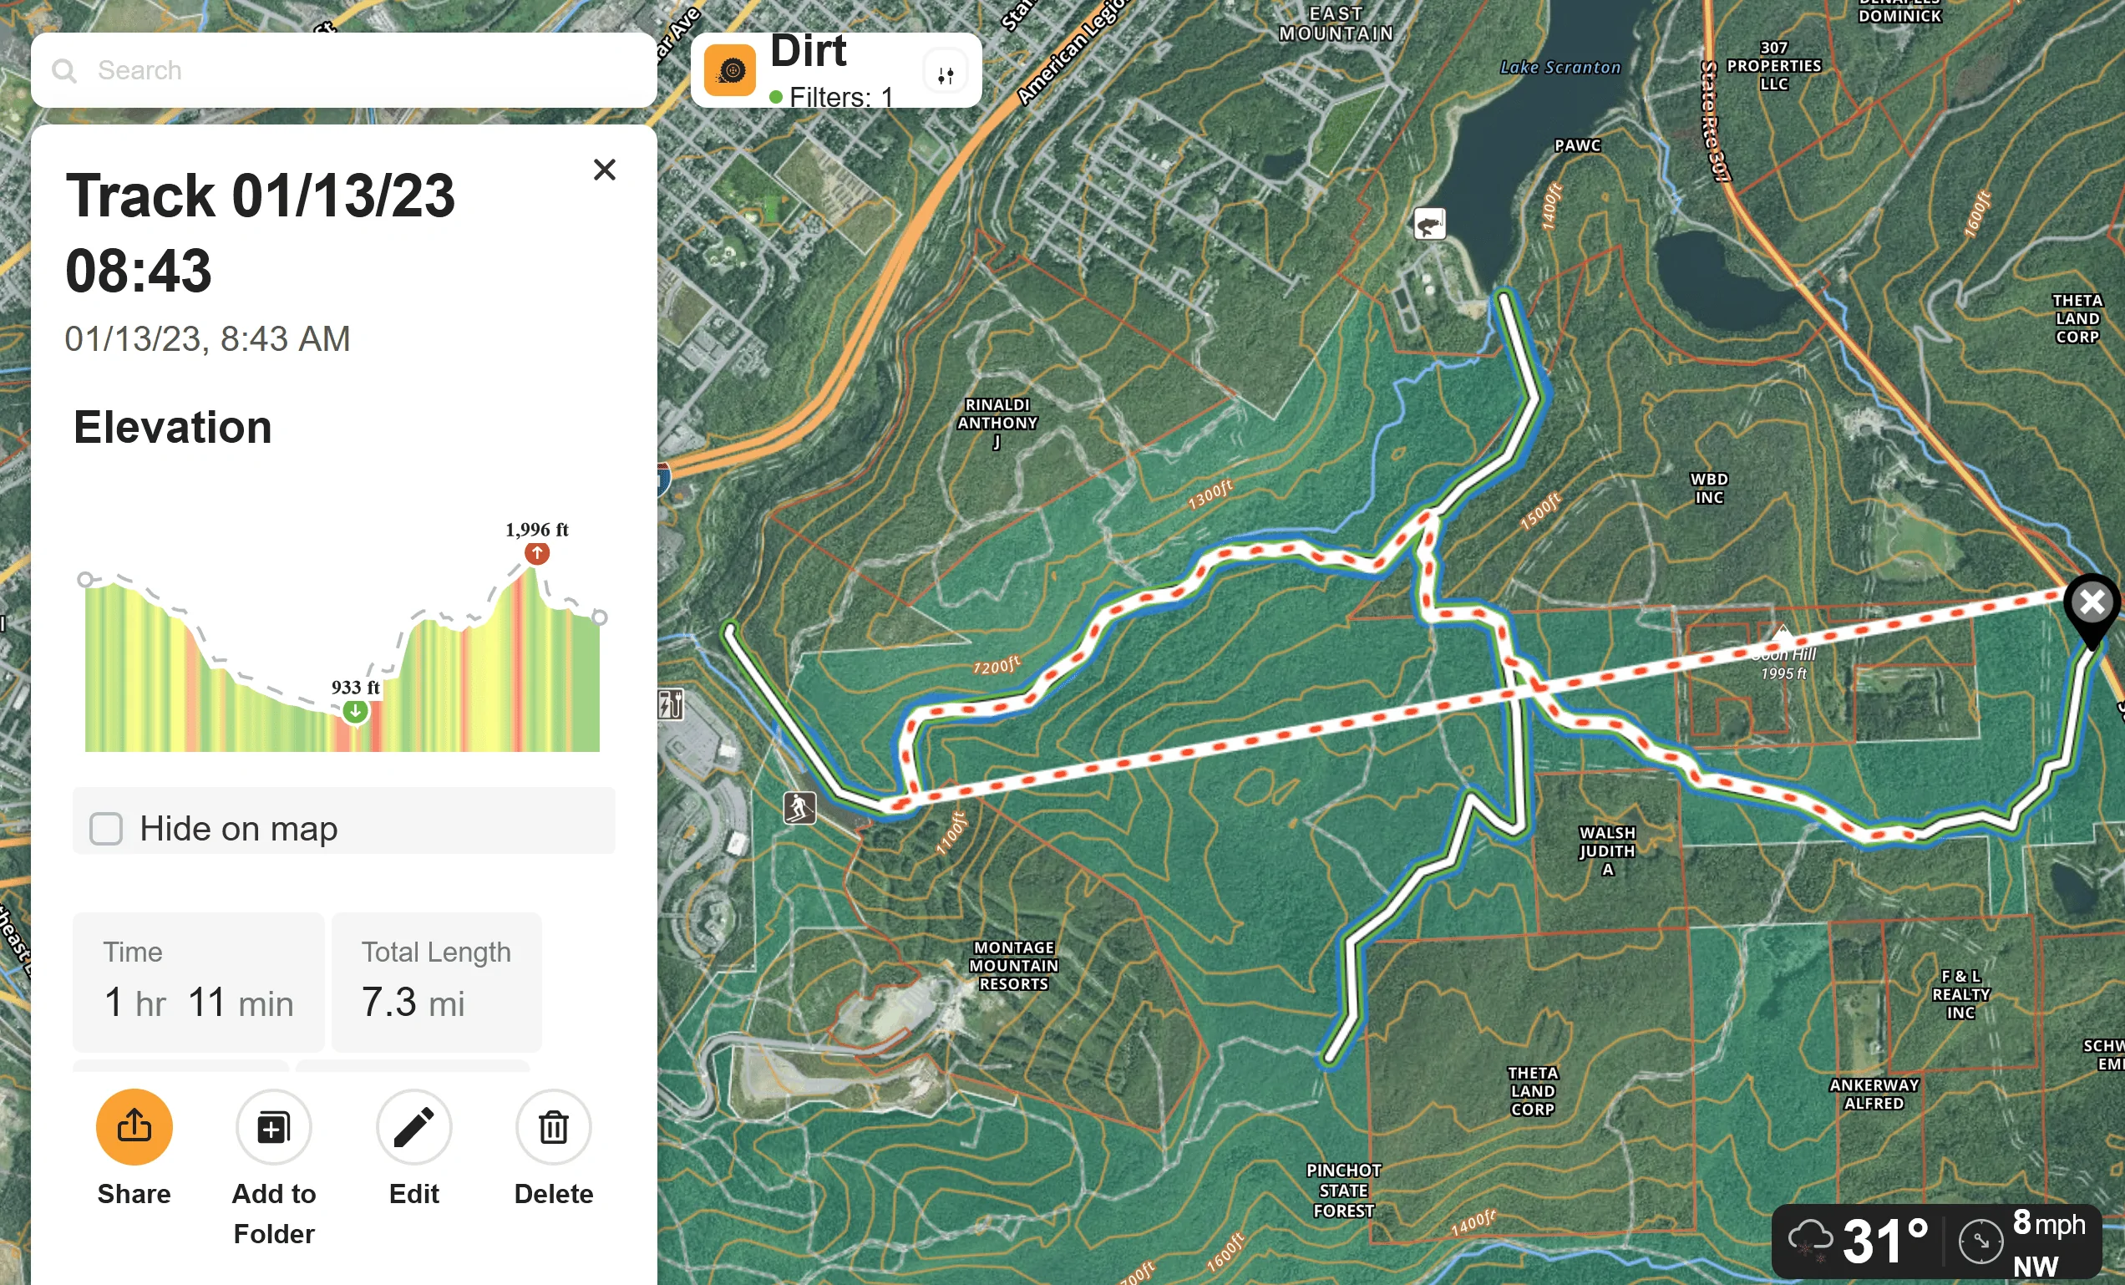This screenshot has width=2125, height=1285.
Task: Click the WALSH JUDITH A parcel label
Action: coord(1606,851)
